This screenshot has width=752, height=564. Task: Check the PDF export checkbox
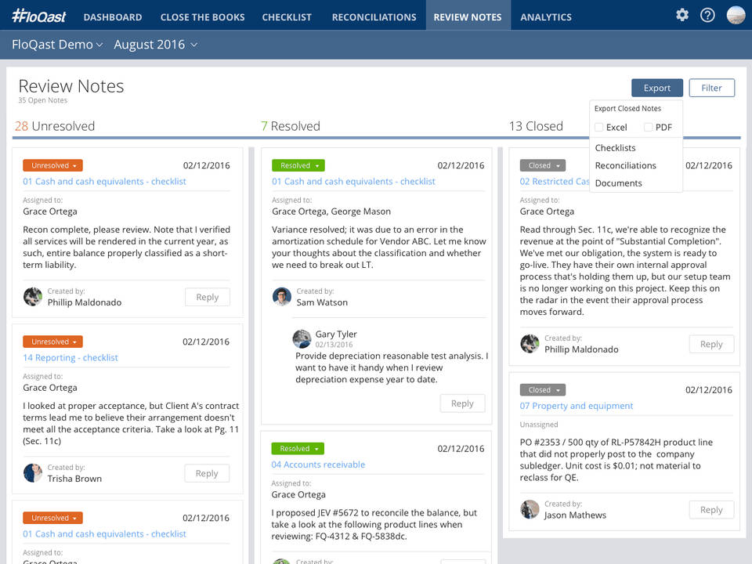(648, 127)
